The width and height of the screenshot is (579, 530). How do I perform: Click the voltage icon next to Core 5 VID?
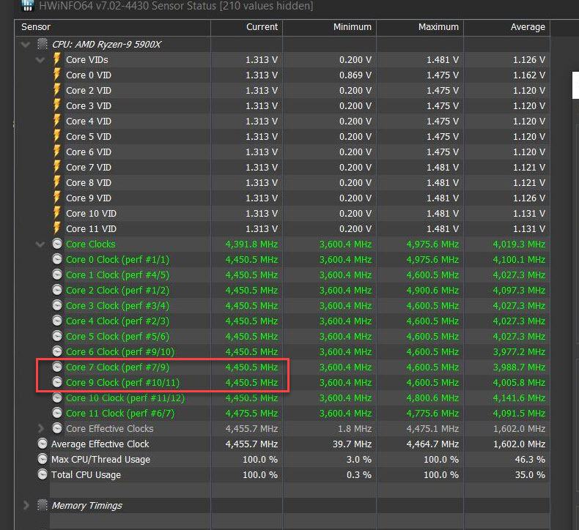coord(57,136)
